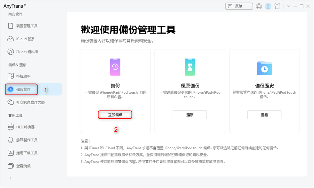
Task: Click the iCloud 管家 cloud icon
Action: 11,39
